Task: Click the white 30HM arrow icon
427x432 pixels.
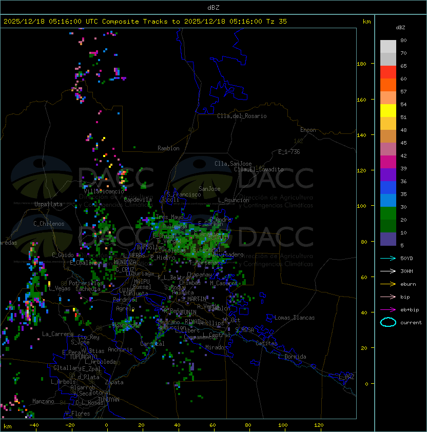Action: point(388,271)
